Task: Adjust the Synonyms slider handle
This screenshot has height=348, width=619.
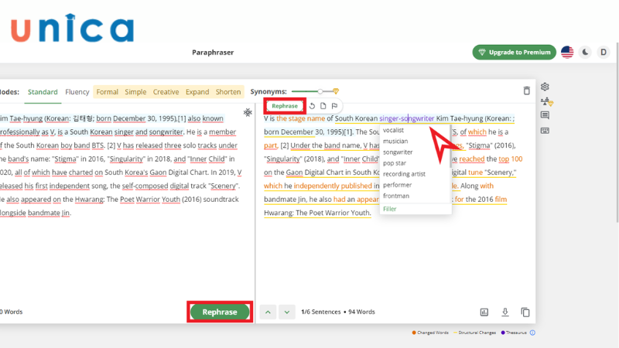Action: pyautogui.click(x=320, y=91)
